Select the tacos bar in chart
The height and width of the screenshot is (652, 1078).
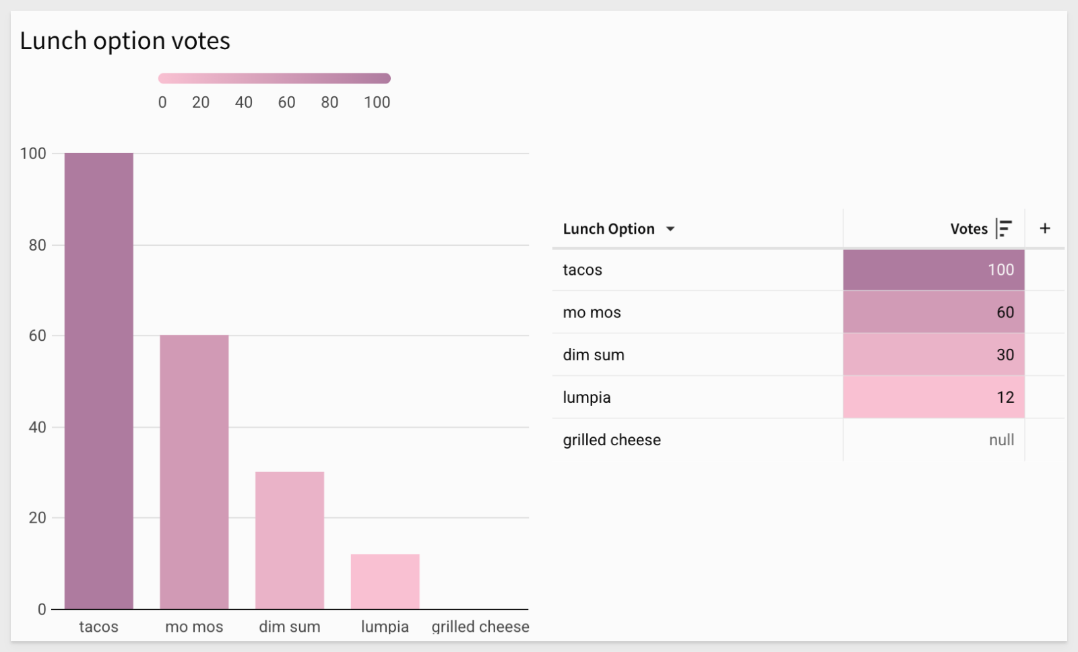99,381
